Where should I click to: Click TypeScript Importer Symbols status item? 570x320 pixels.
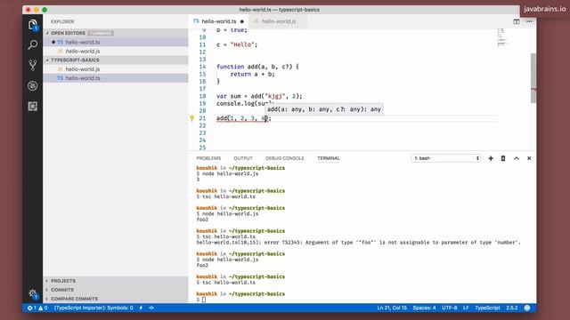pos(94,308)
